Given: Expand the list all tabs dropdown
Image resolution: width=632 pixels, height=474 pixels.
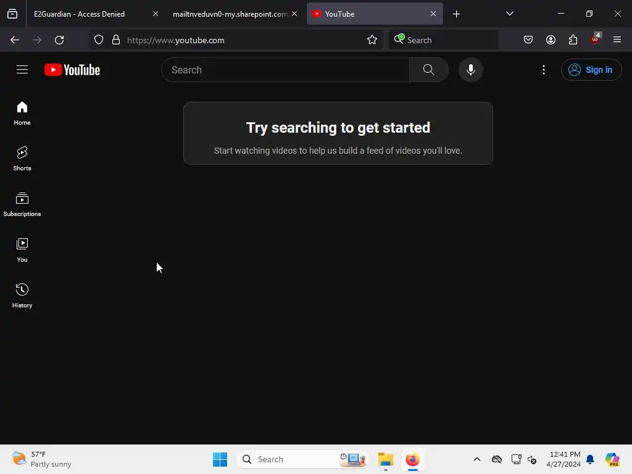Looking at the screenshot, I should point(509,14).
